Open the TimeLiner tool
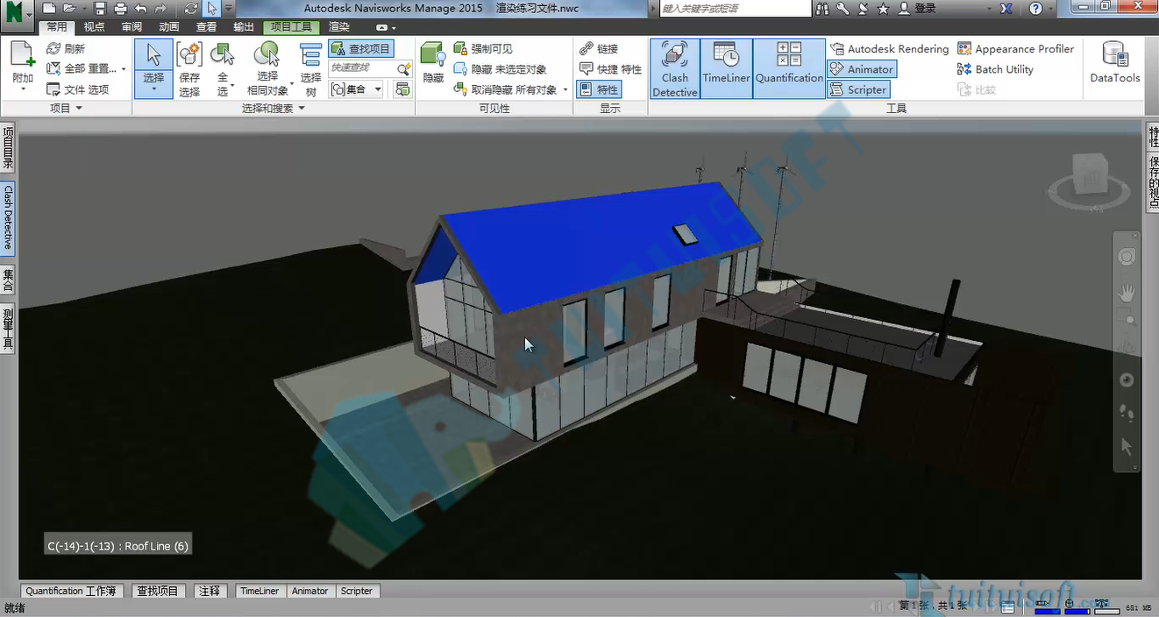The width and height of the screenshot is (1159, 617). [726, 68]
